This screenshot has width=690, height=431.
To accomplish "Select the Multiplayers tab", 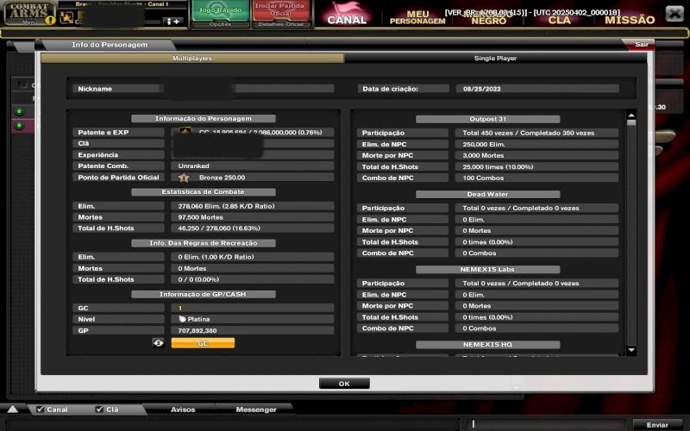I will tap(191, 58).
